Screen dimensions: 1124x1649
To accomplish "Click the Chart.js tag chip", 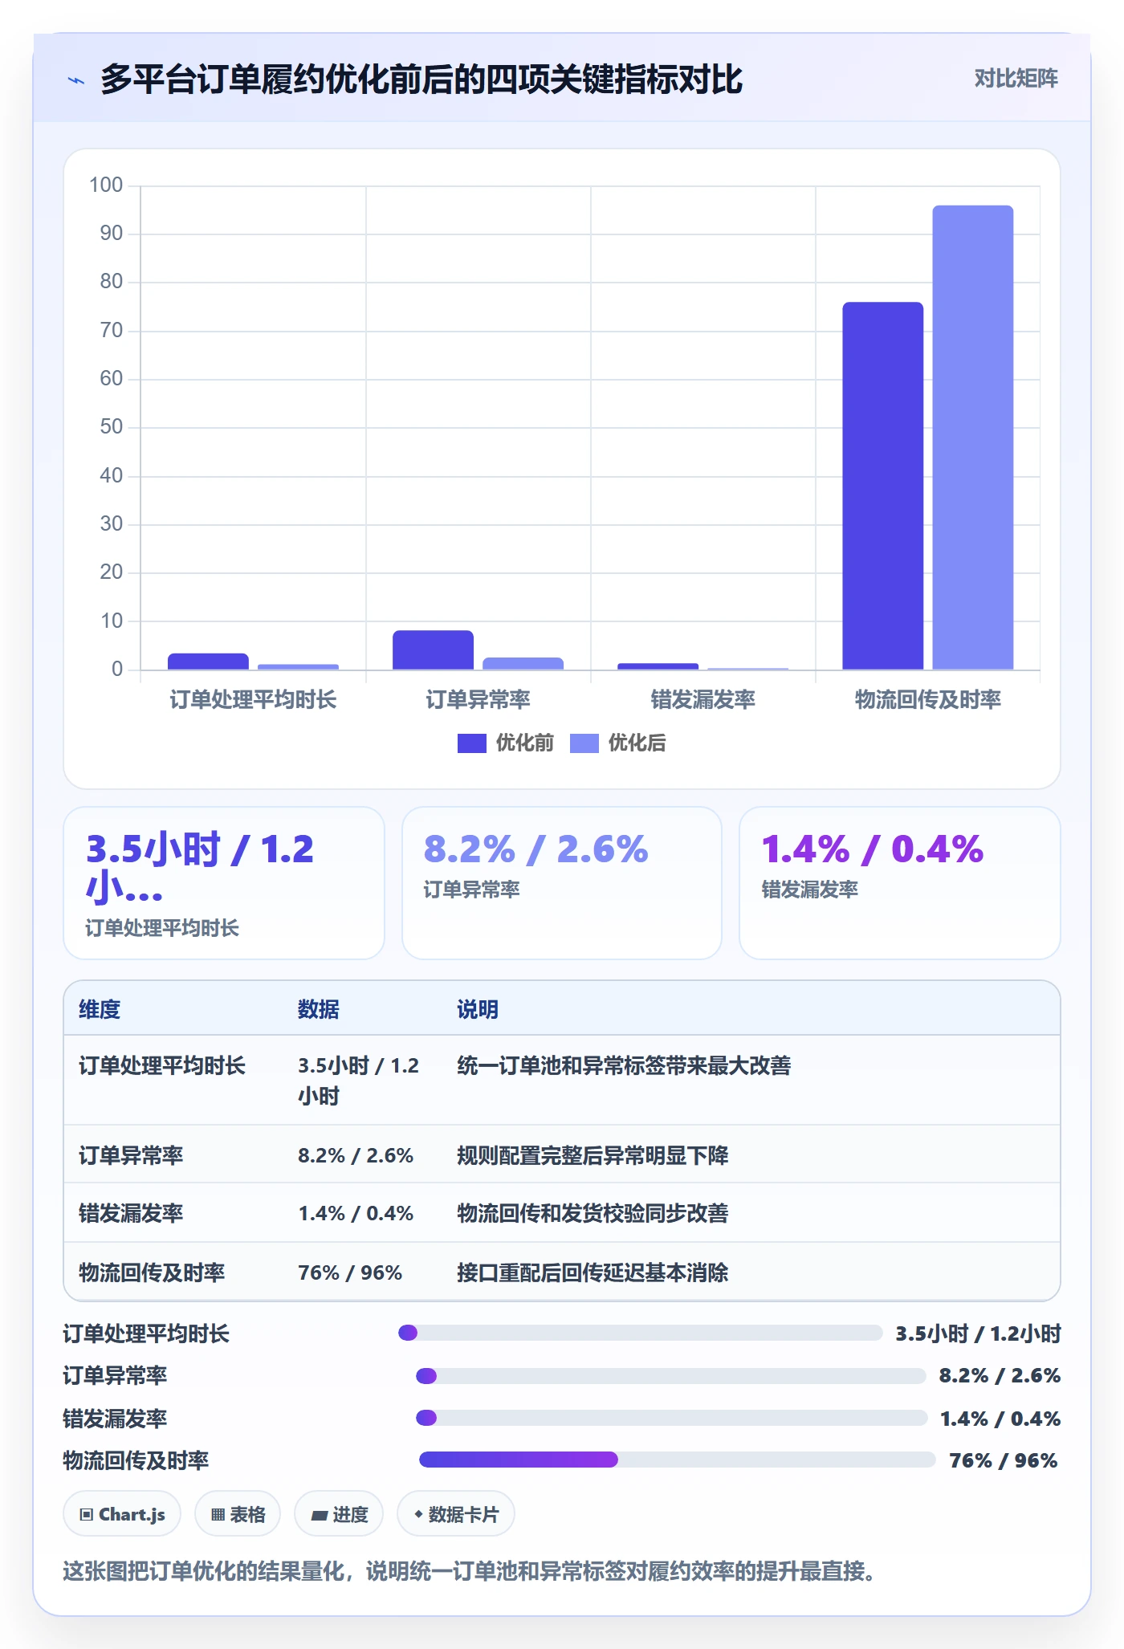I will pos(122,1514).
